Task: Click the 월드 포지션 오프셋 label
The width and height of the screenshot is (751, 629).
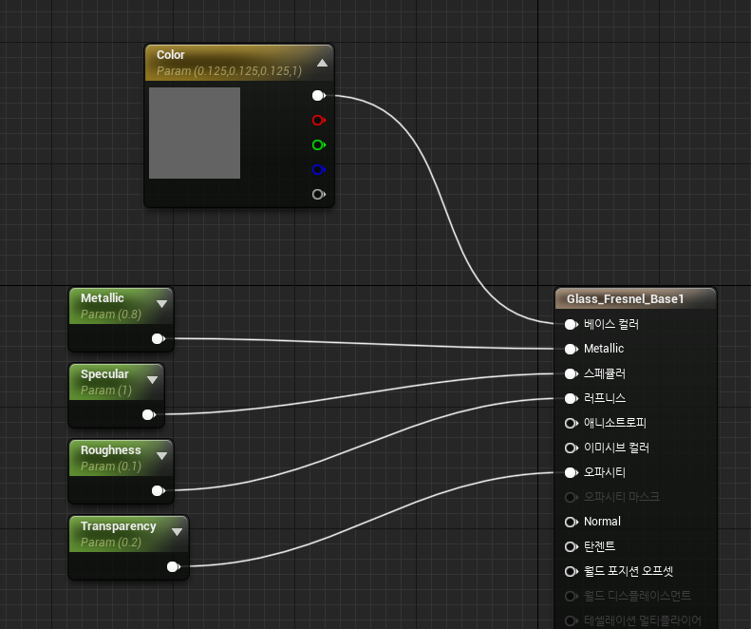Action: pos(629,571)
